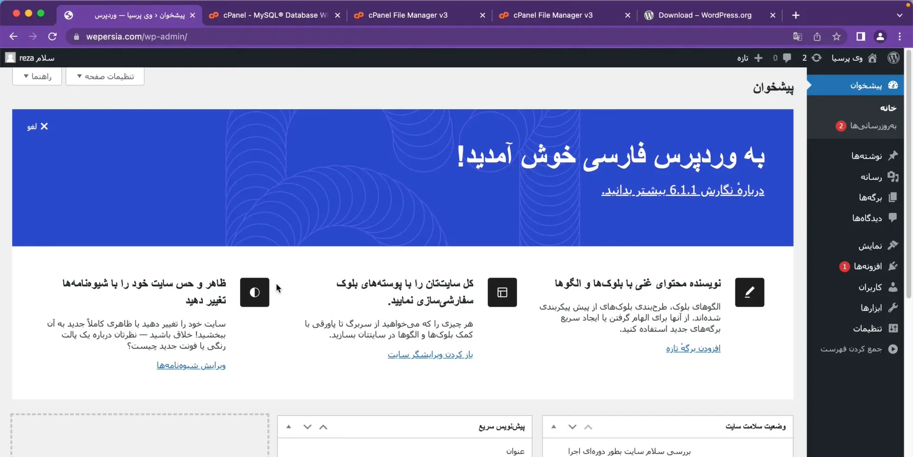Click the نوشته‌ها pin icon in sidebar
The image size is (913, 457).
[x=893, y=155]
